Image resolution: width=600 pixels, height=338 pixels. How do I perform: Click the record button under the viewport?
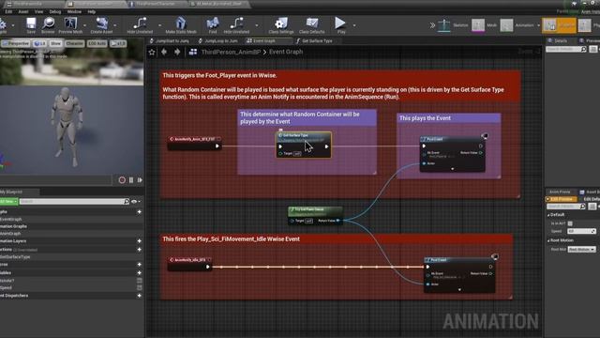pos(122,179)
